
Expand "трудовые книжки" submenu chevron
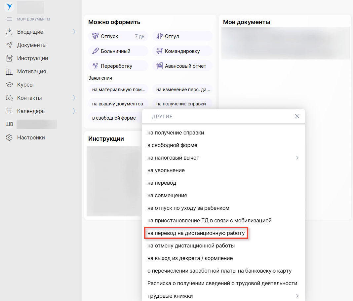[x=297, y=296]
